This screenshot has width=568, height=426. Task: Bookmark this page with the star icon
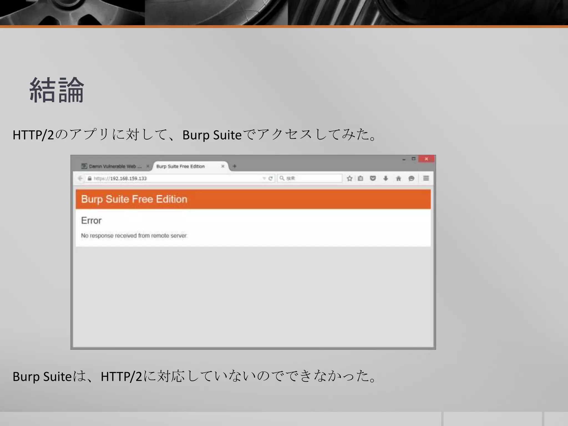[x=349, y=178]
